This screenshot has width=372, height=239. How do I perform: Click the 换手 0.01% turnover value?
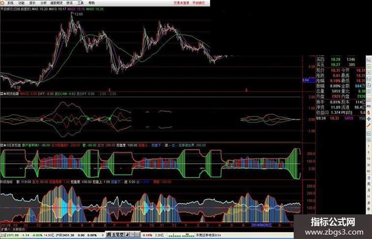[335, 102]
